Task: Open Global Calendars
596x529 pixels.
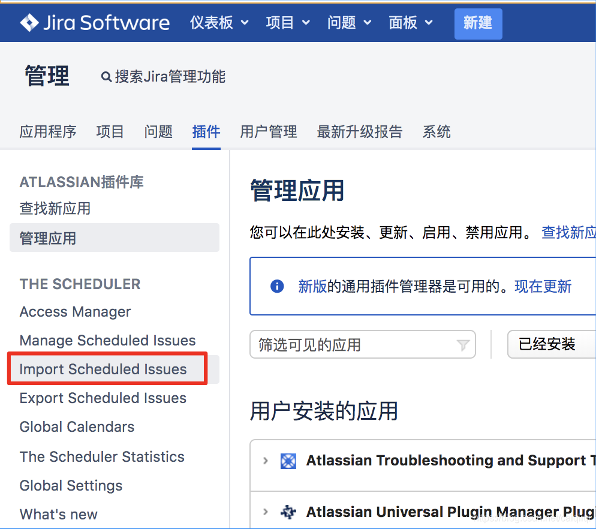Action: point(77,427)
